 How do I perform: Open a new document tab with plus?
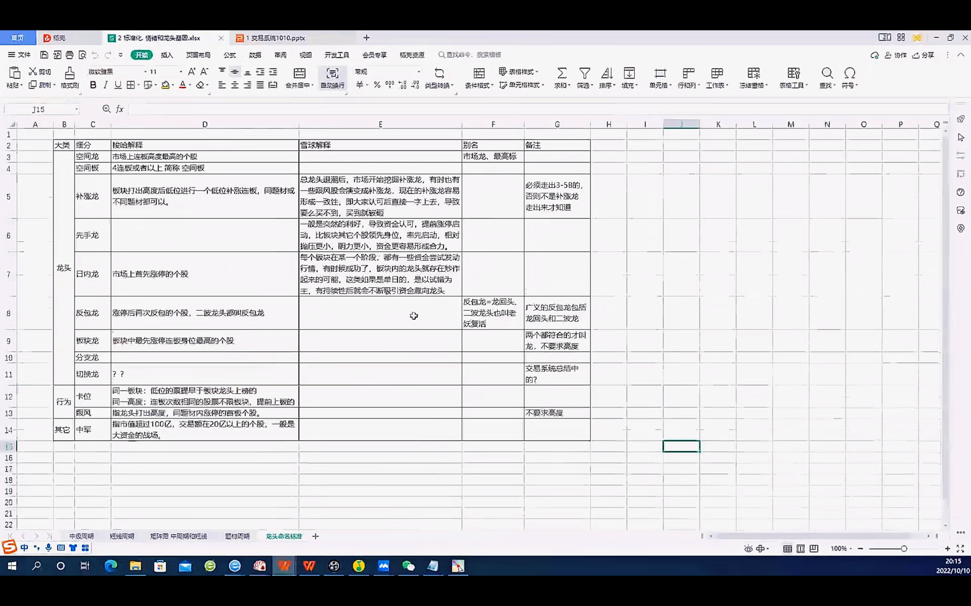[366, 37]
